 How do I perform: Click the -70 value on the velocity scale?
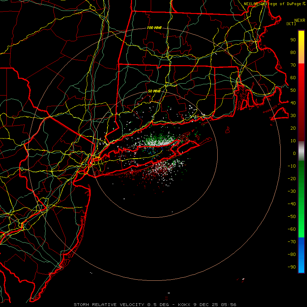coord(292,242)
